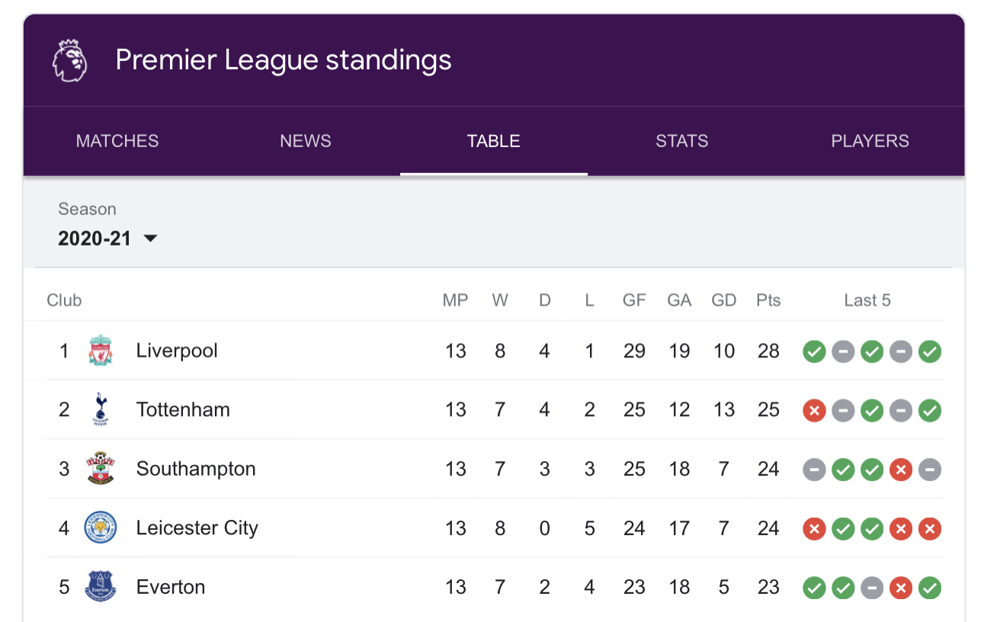Image resolution: width=984 pixels, height=622 pixels.
Task: Open the Leicester City team link
Action: (197, 527)
